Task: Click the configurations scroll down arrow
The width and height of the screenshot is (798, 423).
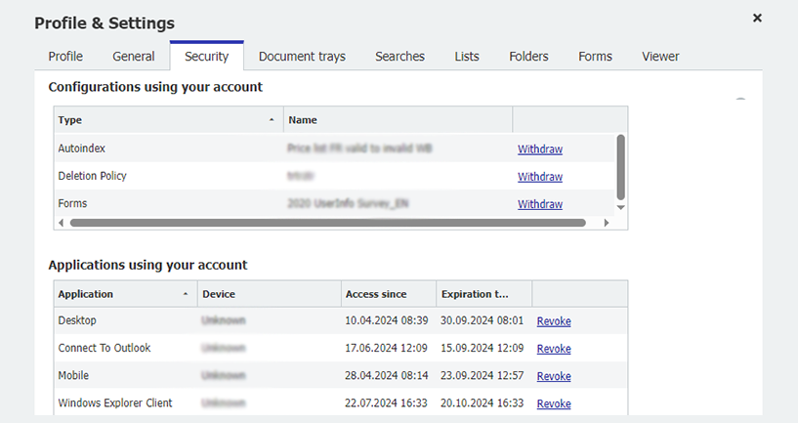Action: coord(620,207)
